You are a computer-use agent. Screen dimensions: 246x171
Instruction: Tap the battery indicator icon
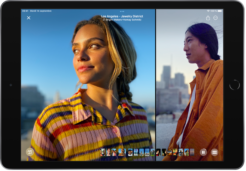(220, 11)
